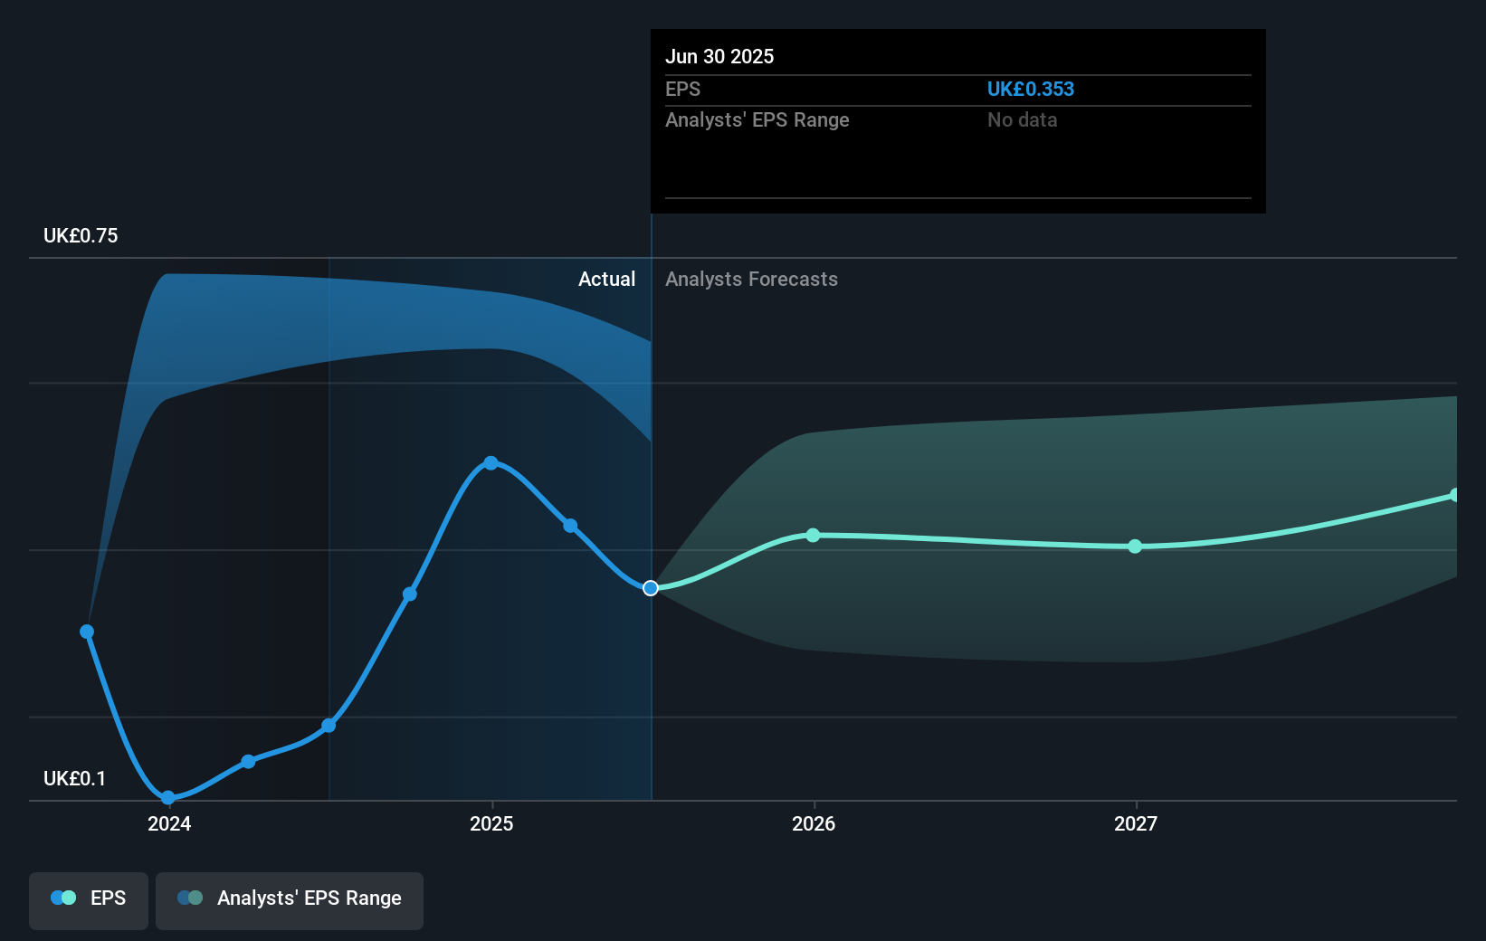Toggle the EPS series visibility
The width and height of the screenshot is (1486, 941).
point(88,900)
